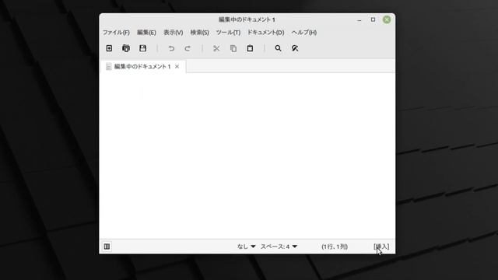
Task: Open a file using toolbar icon
Action: [x=126, y=48]
